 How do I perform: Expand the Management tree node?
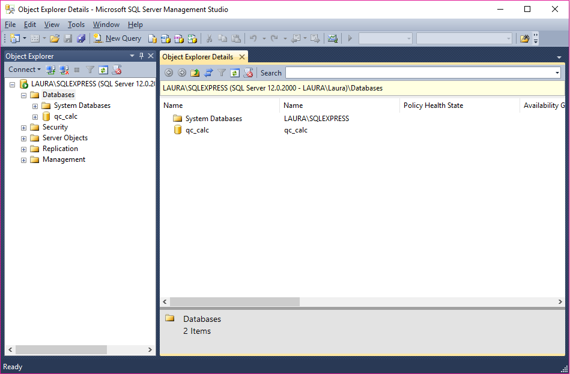pyautogui.click(x=23, y=161)
